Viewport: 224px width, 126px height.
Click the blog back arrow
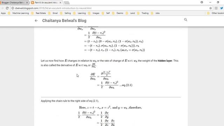pos(36,21)
